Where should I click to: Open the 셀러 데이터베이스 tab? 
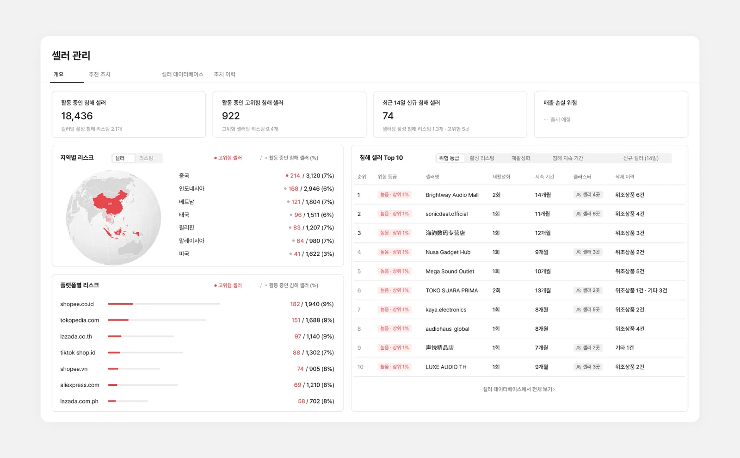[x=182, y=74]
